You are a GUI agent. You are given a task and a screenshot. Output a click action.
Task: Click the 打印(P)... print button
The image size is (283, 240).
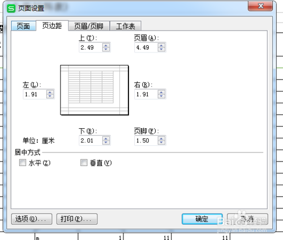coord(77,219)
